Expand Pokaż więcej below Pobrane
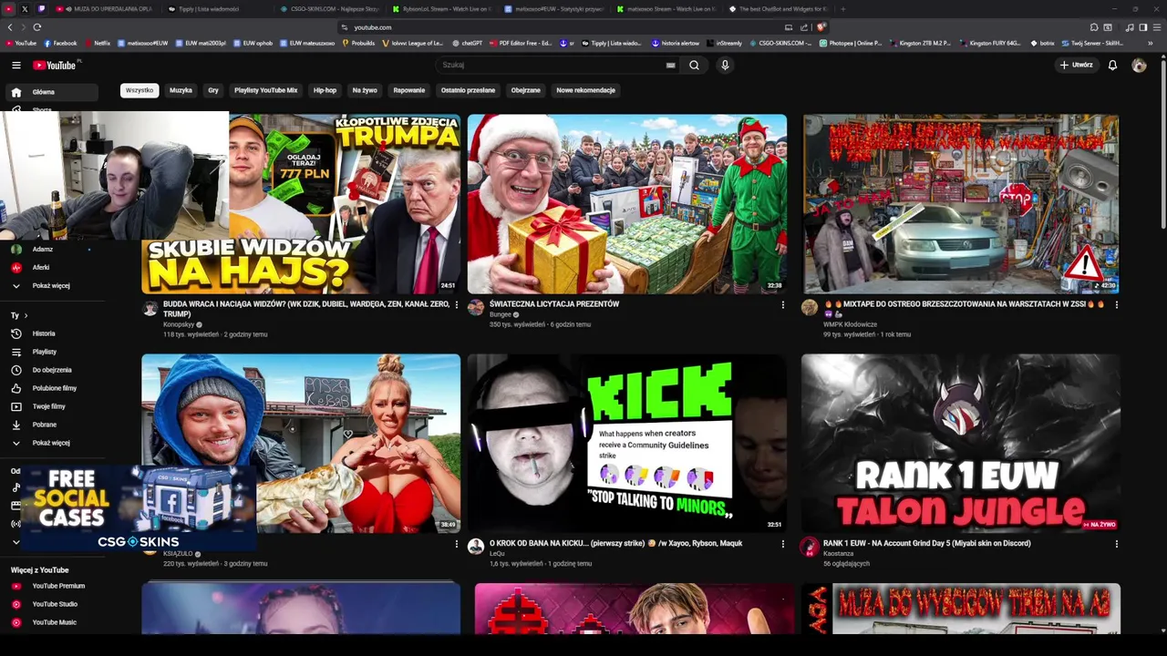The image size is (1167, 656). point(51,443)
